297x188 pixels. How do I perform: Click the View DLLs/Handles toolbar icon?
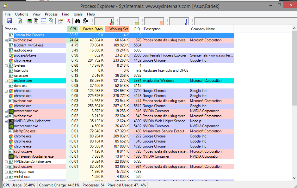point(51,21)
